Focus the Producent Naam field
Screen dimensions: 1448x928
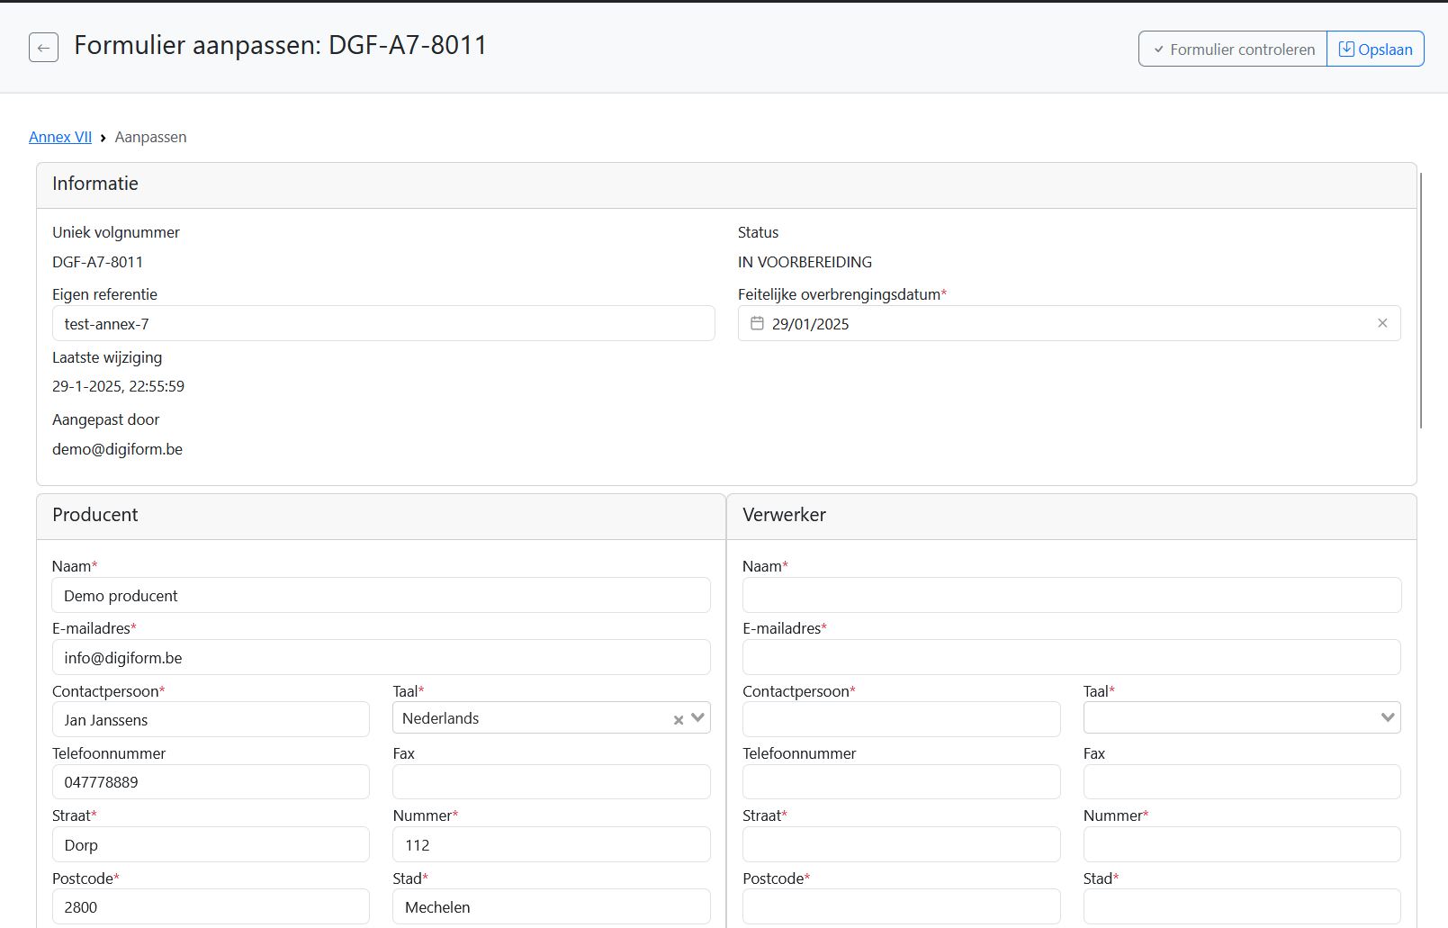(382, 596)
